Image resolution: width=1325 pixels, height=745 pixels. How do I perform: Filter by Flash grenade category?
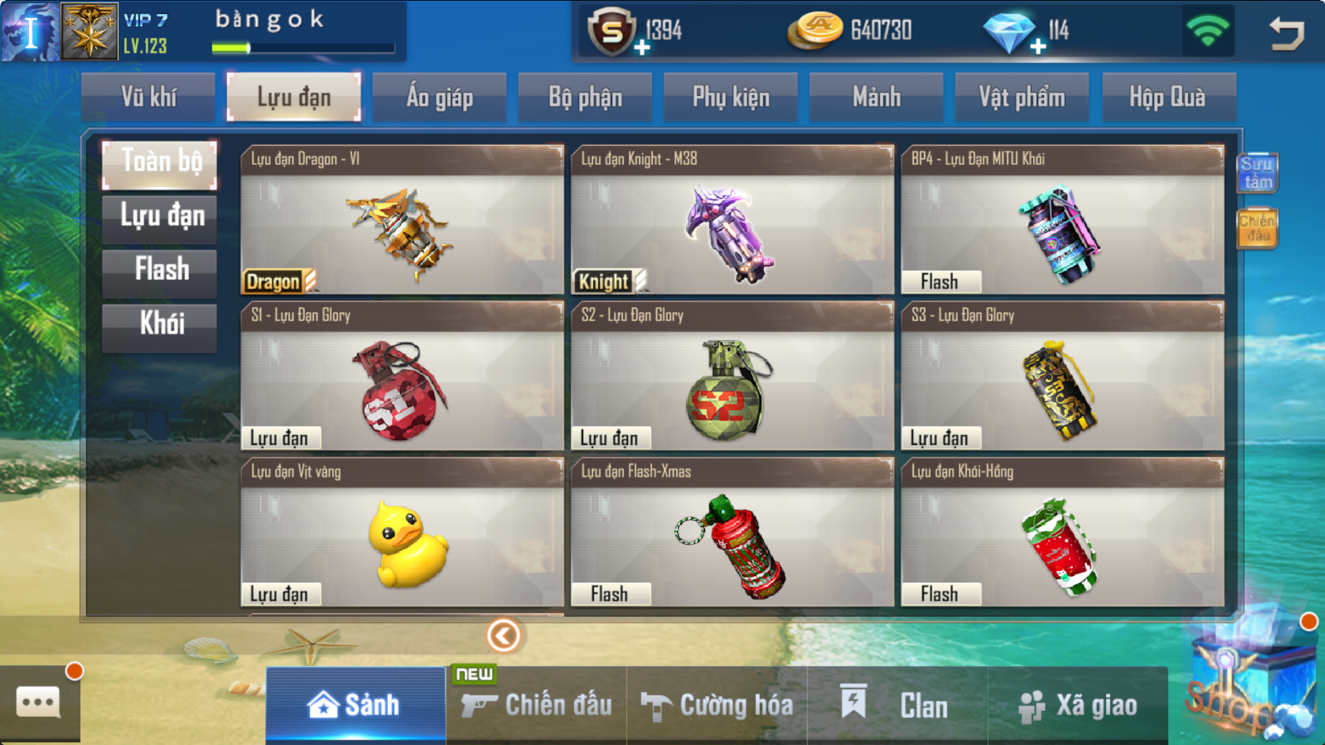coord(159,269)
